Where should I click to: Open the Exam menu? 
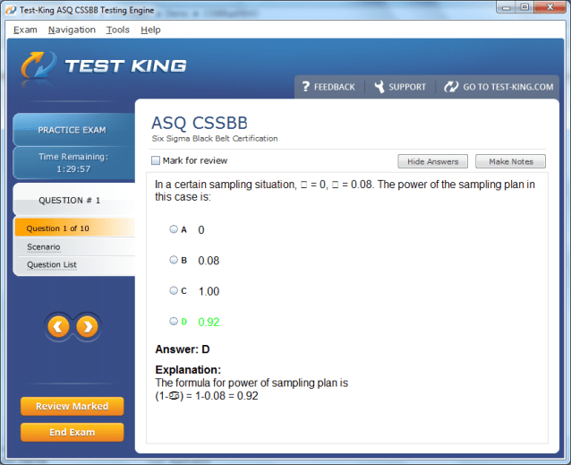pyautogui.click(x=25, y=30)
